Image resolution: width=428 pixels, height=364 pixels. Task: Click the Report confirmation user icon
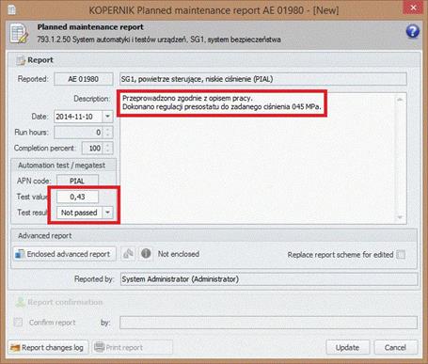21,302
